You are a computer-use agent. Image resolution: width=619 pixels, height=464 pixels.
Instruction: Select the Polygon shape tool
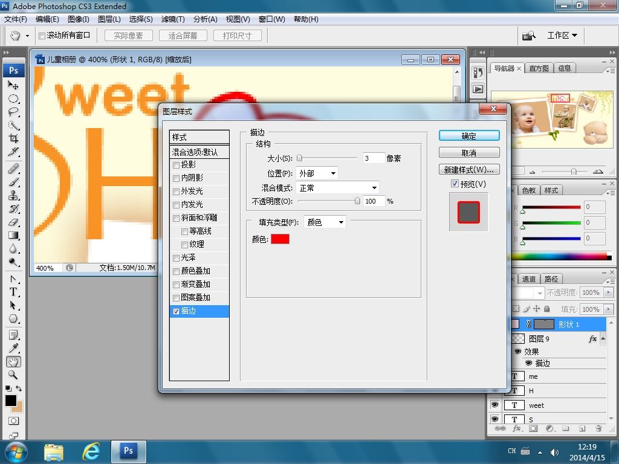coord(13,319)
